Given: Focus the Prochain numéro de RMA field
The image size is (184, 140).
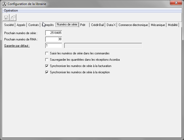Looking at the screenshot, I should (x=54, y=39).
